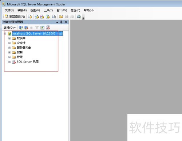Click the Open File folder icon
182x141 pixels.
click(61, 16)
